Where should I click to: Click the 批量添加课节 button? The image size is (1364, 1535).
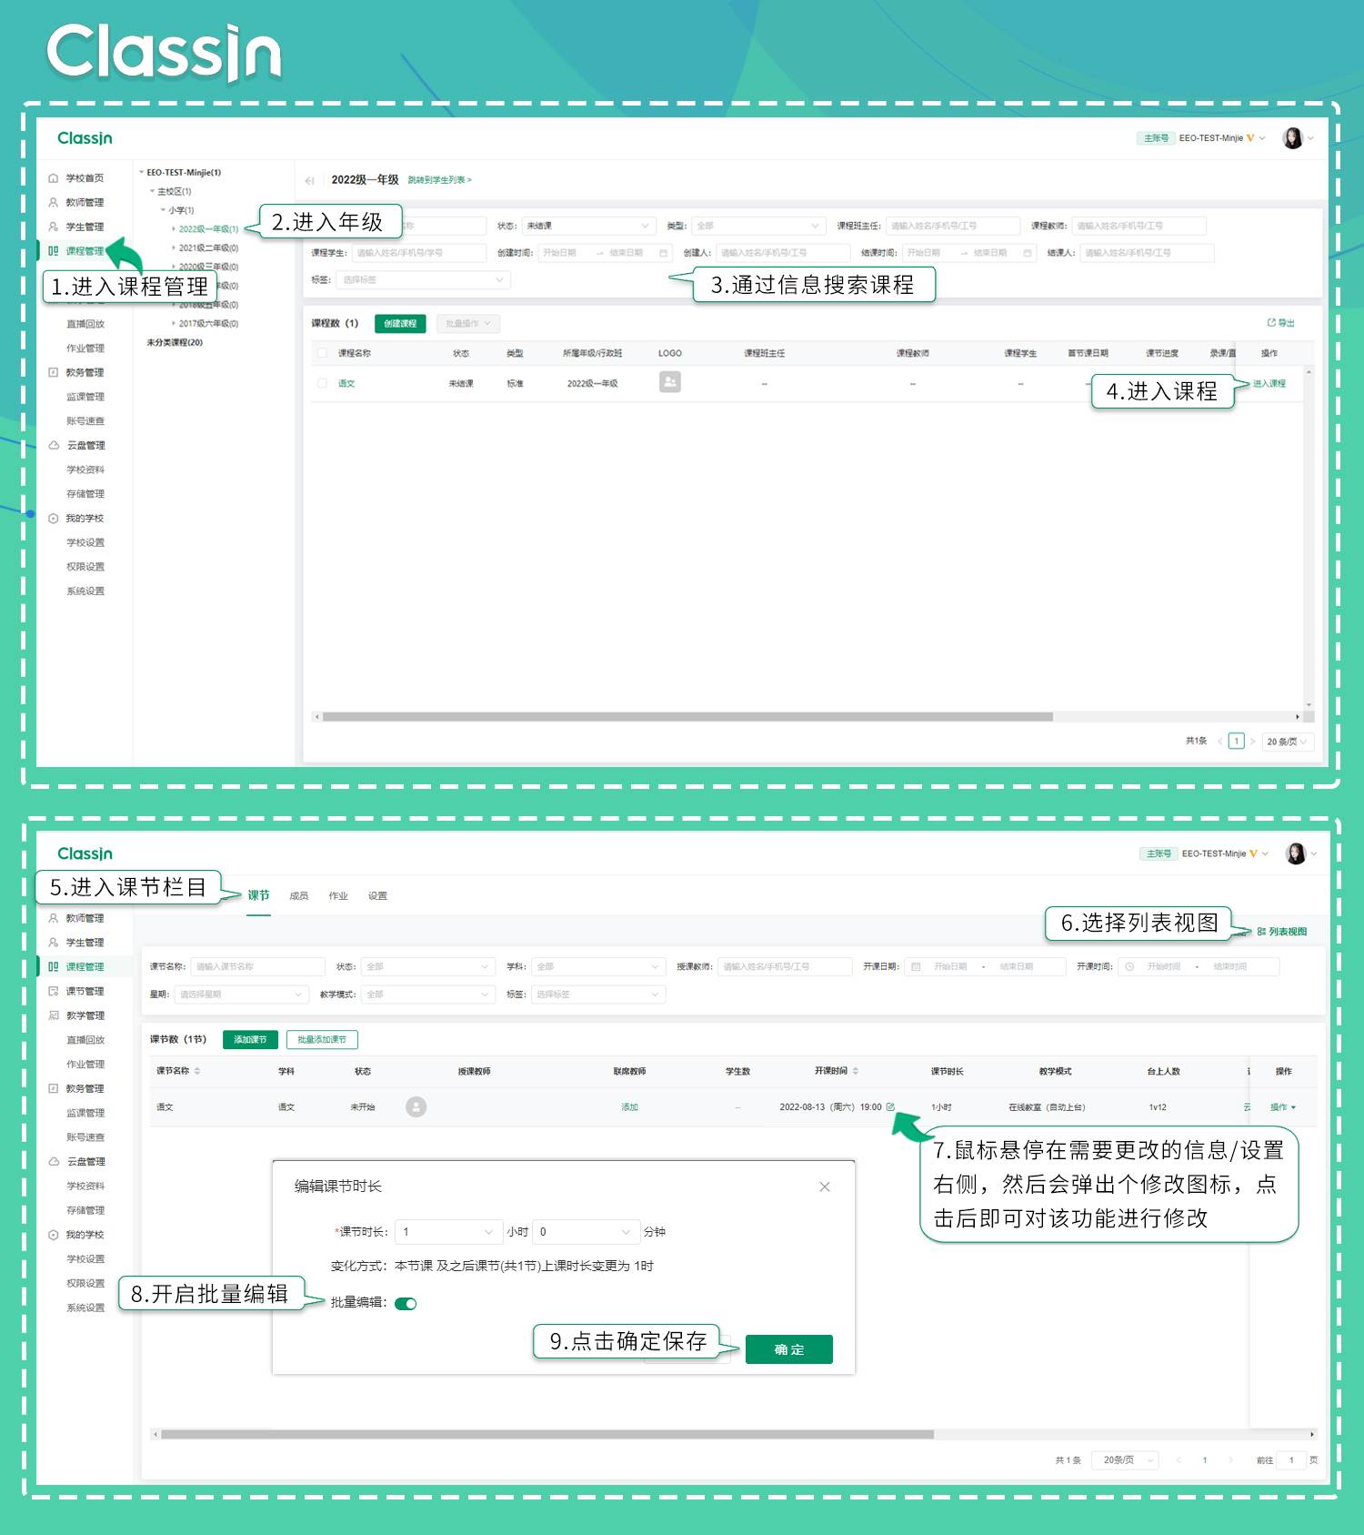coord(322,1040)
